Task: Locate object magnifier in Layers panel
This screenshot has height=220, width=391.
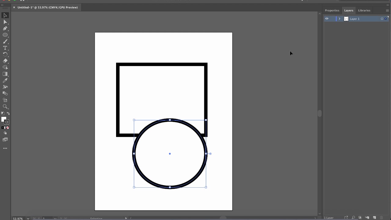Action: (x=353, y=218)
